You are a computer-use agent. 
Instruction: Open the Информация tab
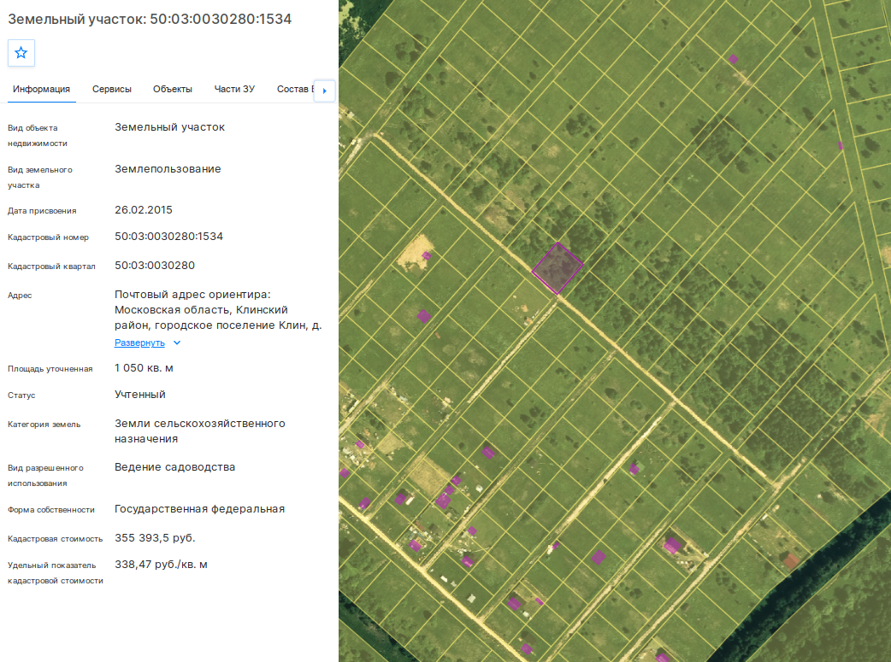click(x=42, y=89)
